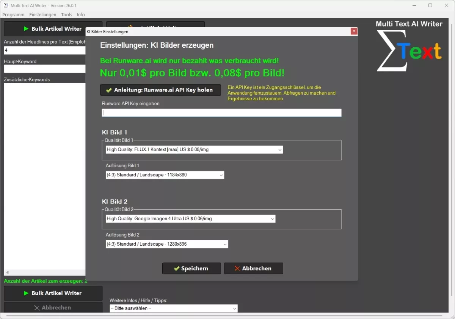Click the yellow 'Ein API Key ist ein Zugangsschlüssel' text

pos(281,93)
